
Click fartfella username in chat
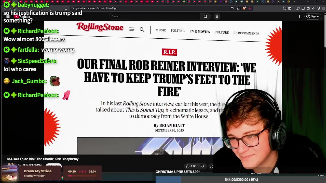28,50
